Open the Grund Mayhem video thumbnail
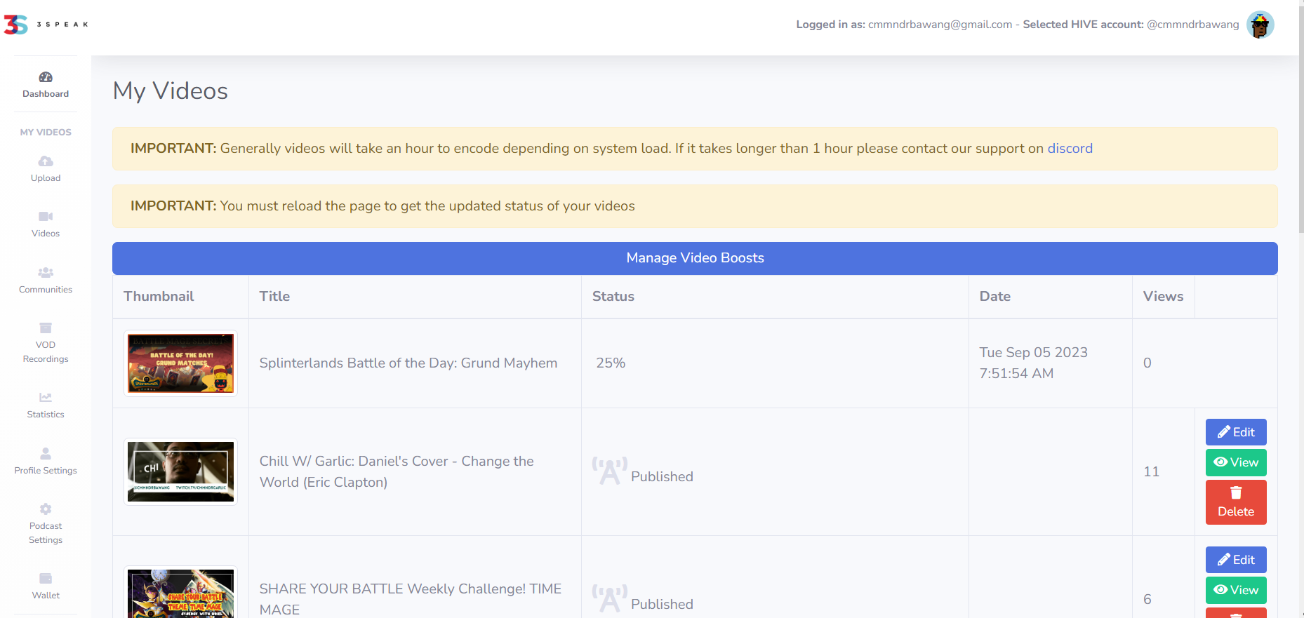1304x618 pixels. pyautogui.click(x=180, y=363)
